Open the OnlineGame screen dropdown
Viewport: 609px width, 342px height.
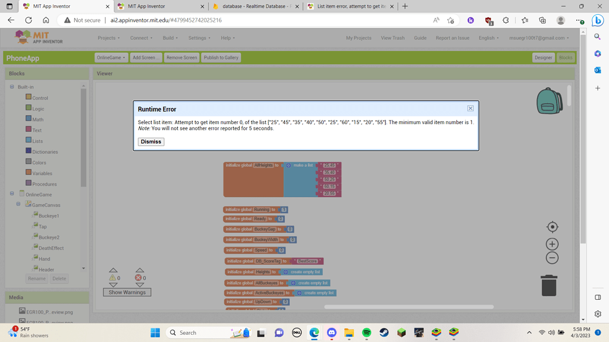111,58
